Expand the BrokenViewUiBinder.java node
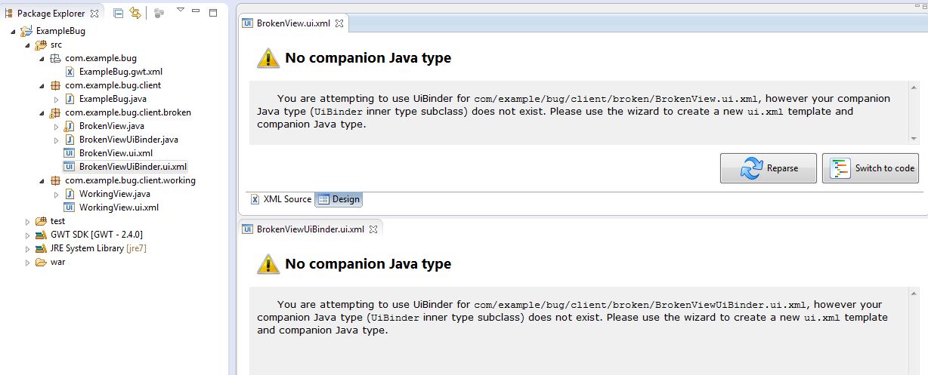 tap(56, 140)
